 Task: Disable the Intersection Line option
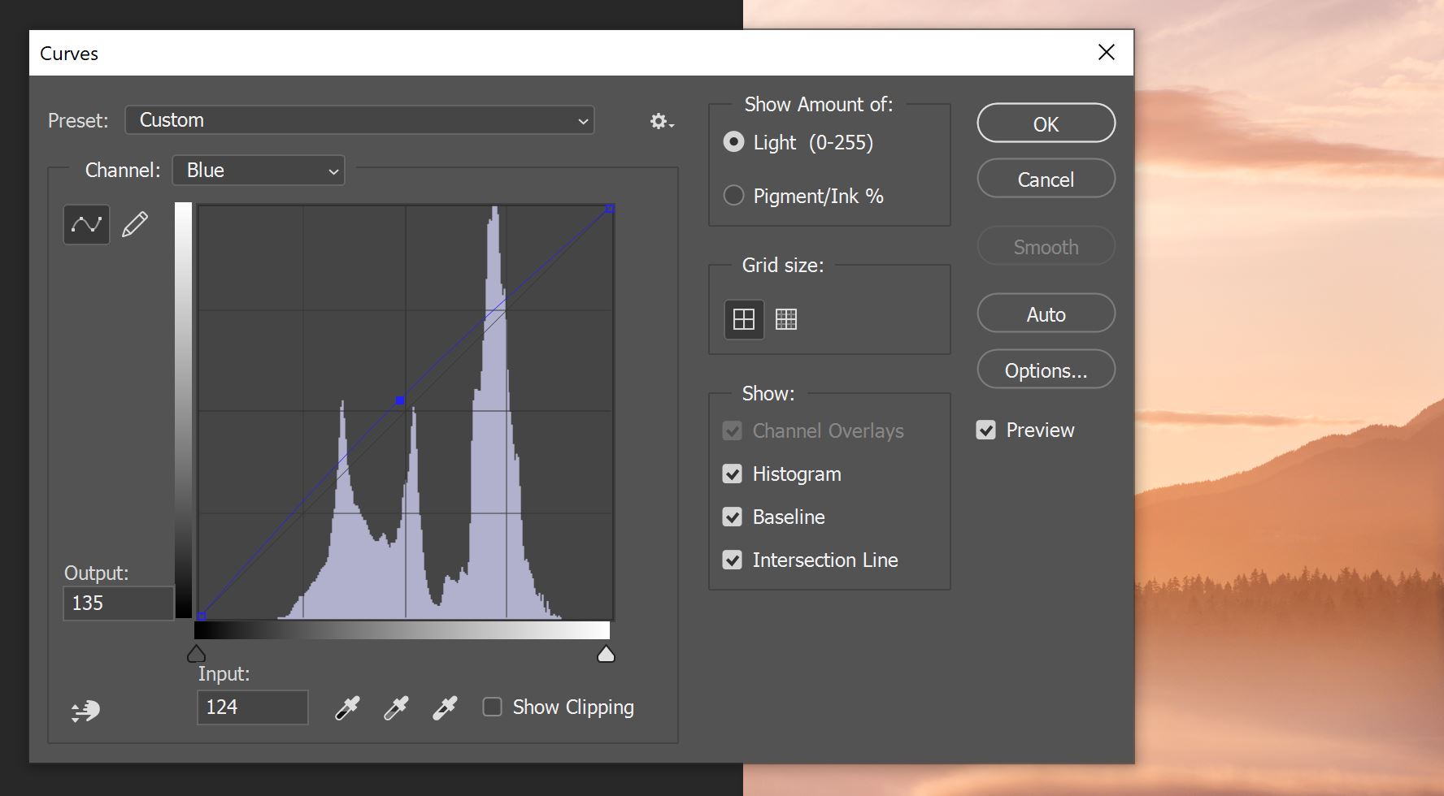coord(732,560)
